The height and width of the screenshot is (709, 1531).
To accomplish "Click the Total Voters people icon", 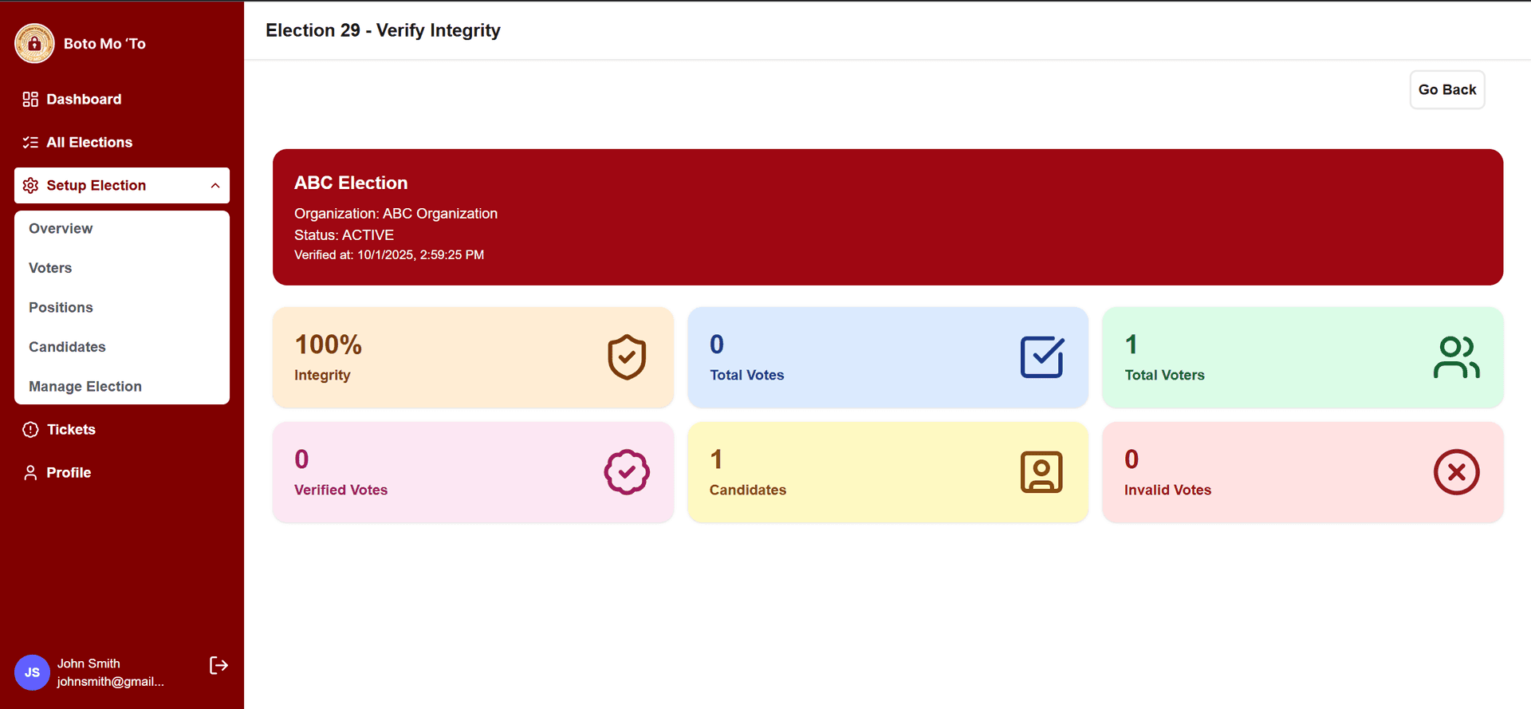I will [x=1456, y=357].
